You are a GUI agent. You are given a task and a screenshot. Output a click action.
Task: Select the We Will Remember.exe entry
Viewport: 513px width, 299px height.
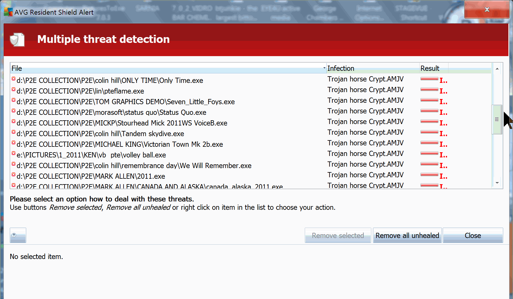tap(134, 166)
